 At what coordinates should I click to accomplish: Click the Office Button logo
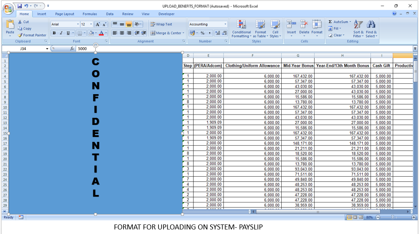(x=8, y=9)
